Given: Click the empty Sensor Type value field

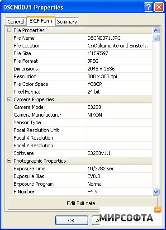Looking at the screenshot, I should coord(119,122).
